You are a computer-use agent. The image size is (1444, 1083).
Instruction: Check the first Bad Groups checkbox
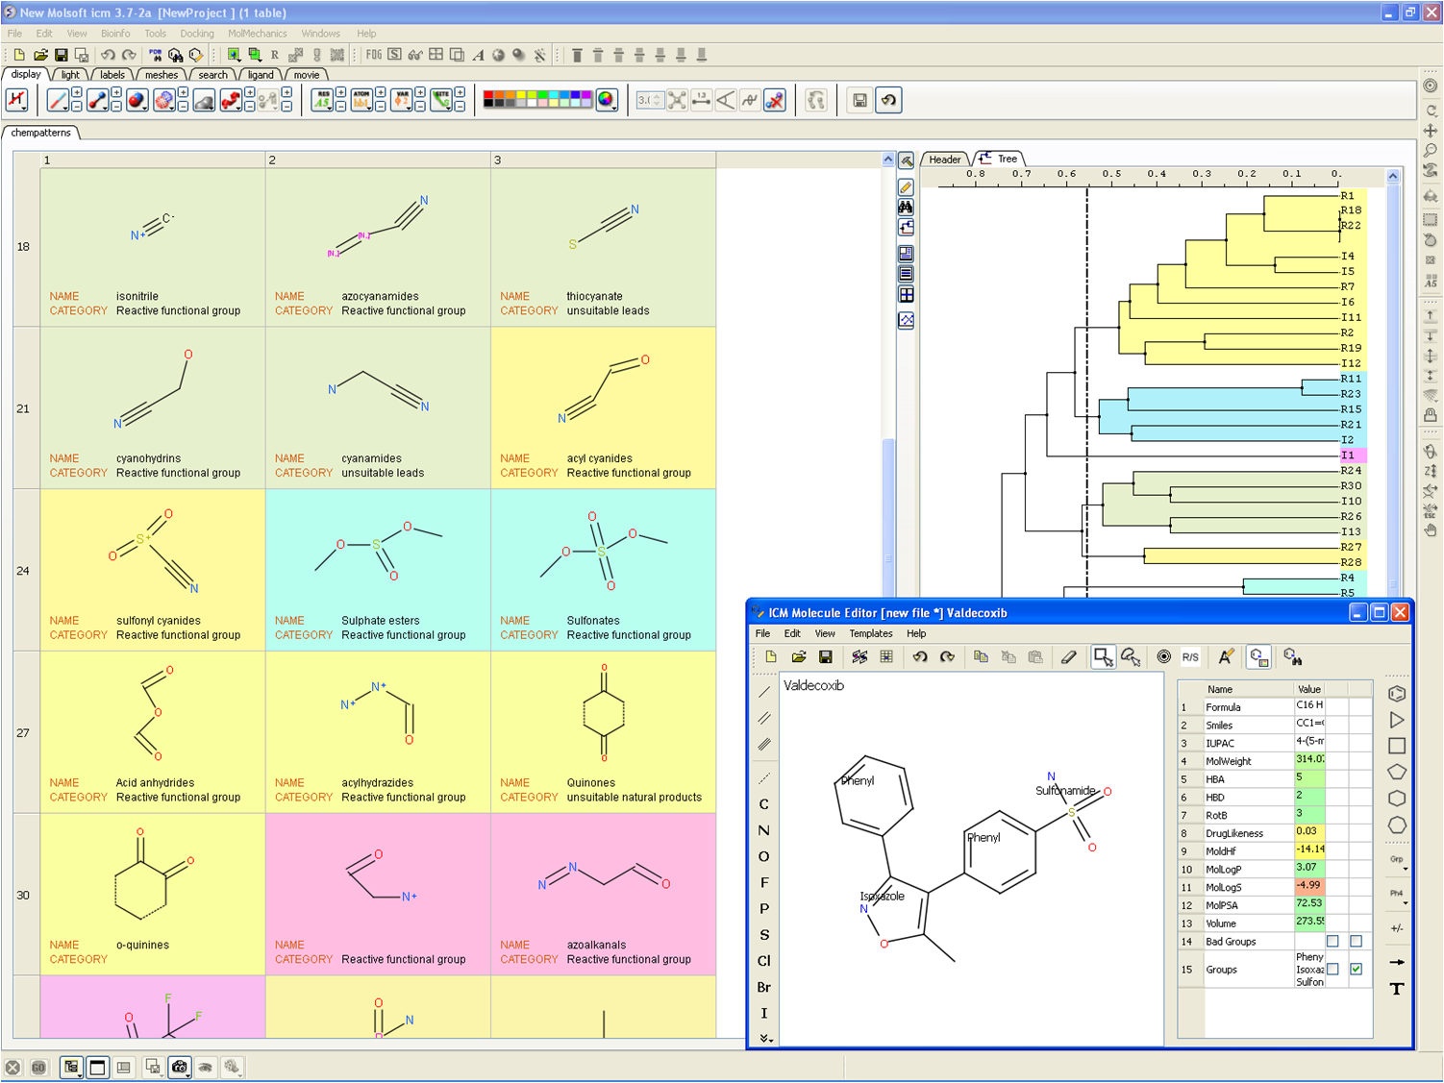1332,942
